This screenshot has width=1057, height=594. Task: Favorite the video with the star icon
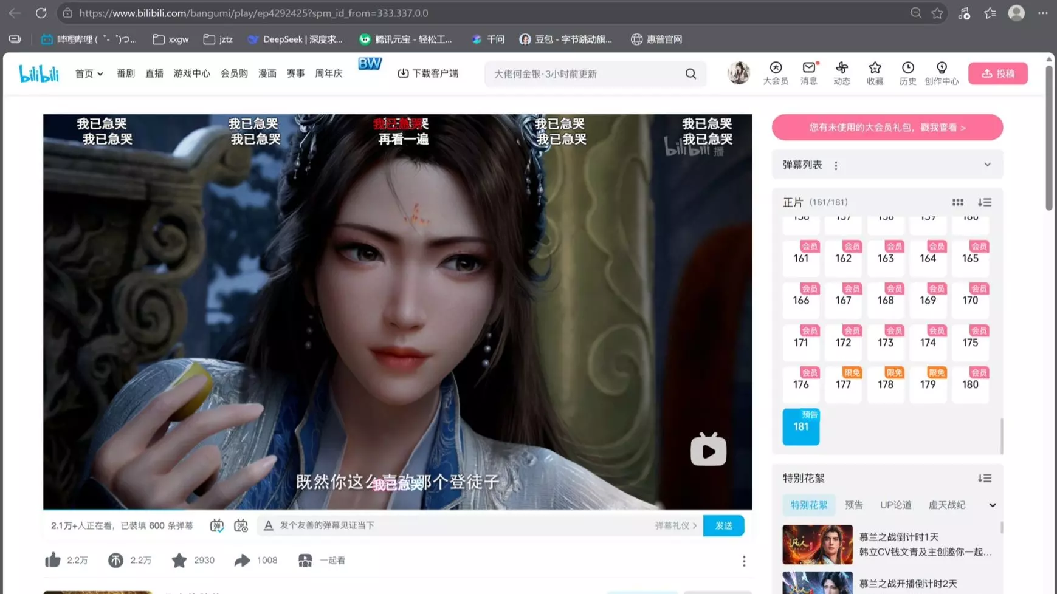pyautogui.click(x=179, y=560)
